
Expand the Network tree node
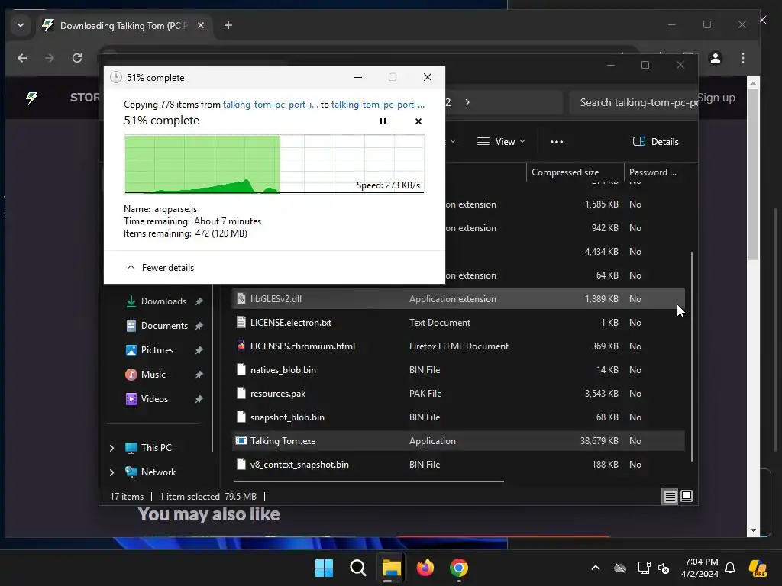112,472
